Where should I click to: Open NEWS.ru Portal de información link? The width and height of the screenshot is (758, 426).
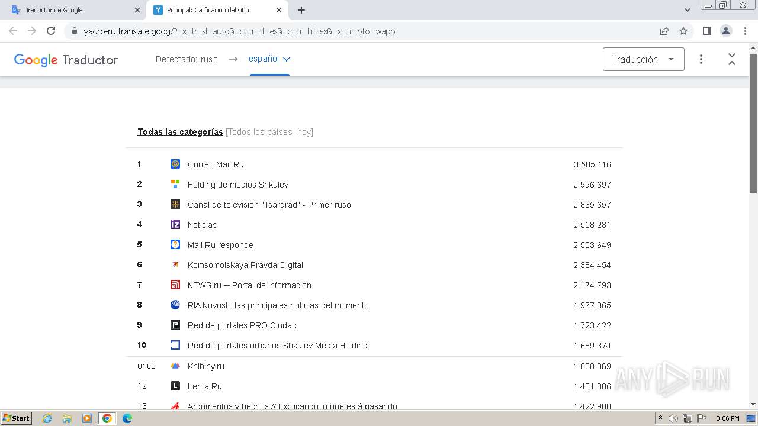point(249,285)
